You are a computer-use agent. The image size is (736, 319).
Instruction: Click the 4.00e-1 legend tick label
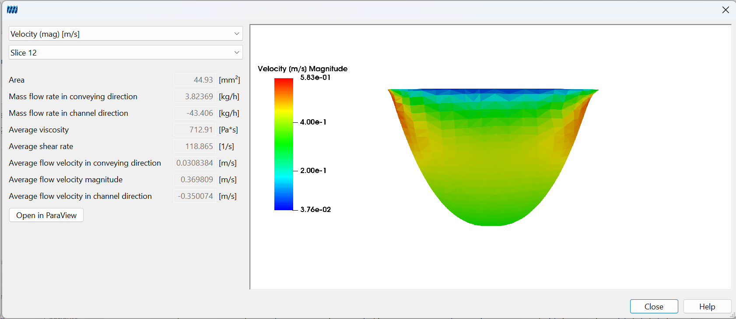pyautogui.click(x=313, y=122)
